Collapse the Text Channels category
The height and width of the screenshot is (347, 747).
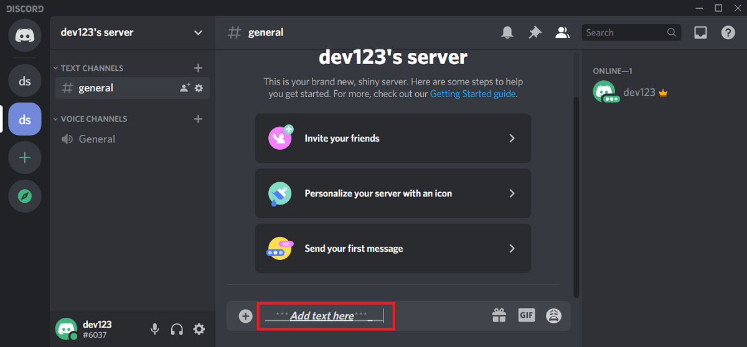92,68
